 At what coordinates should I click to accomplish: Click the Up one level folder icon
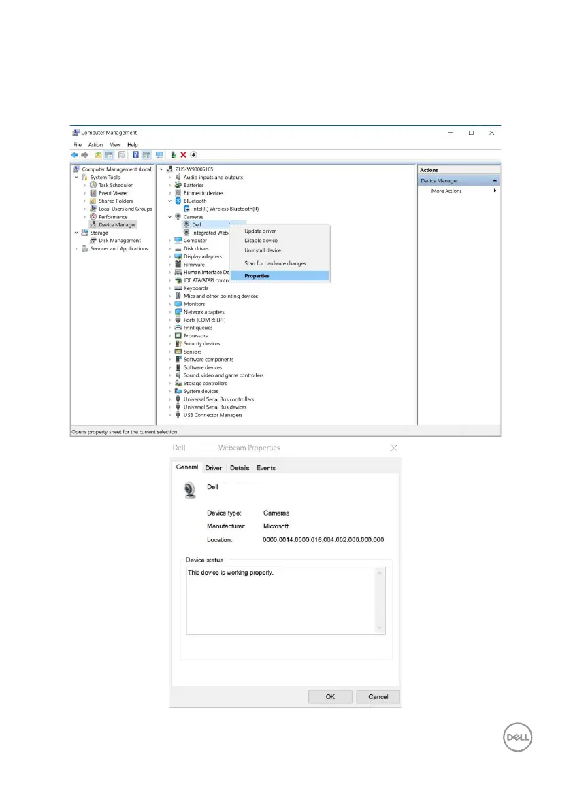tap(98, 155)
